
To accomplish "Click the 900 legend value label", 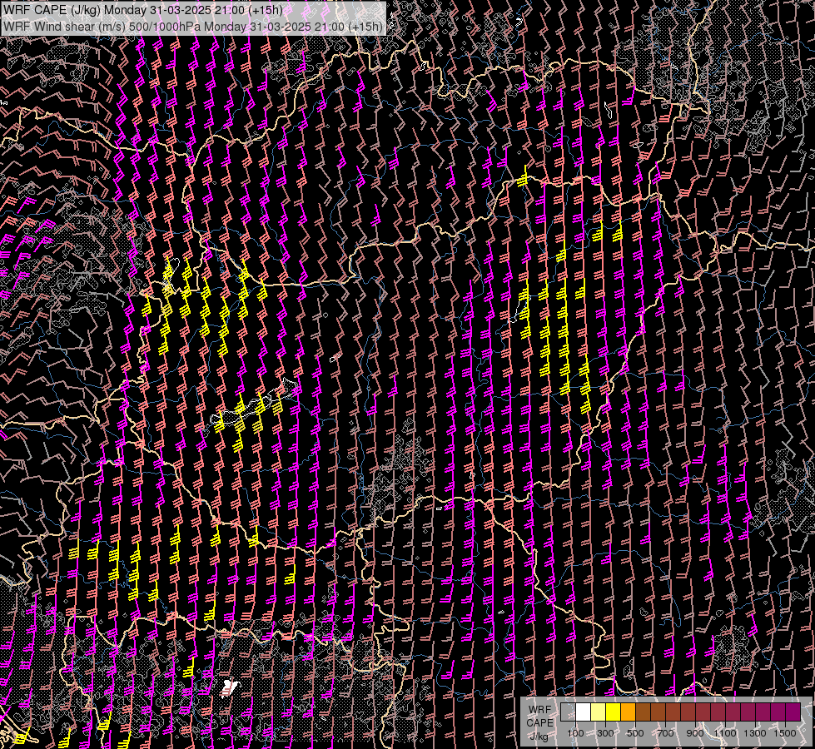I will [x=695, y=733].
